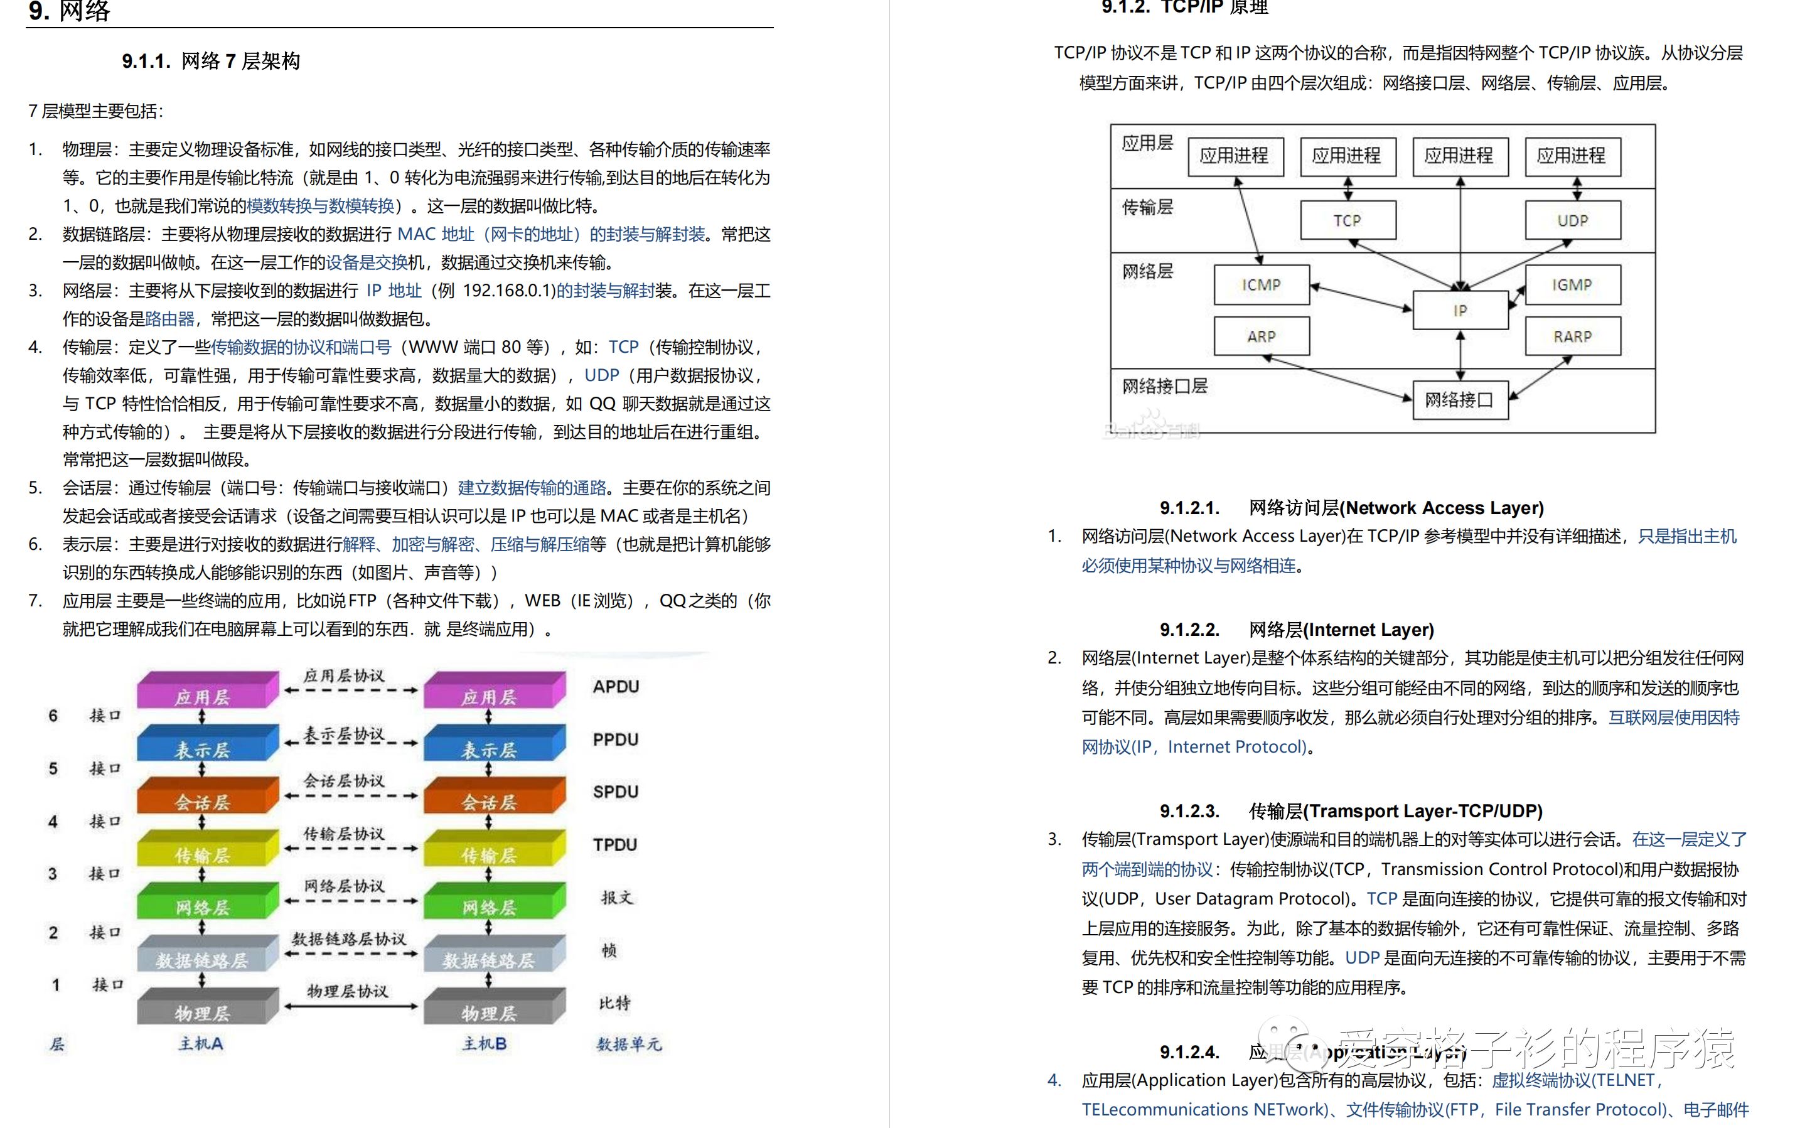This screenshot has height=1128, width=1795.
Task: Click the blue 模数转换与数模转换 text
Action: click(321, 206)
